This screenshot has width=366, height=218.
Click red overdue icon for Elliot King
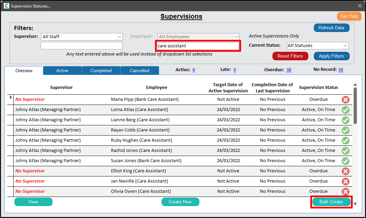coord(346,171)
